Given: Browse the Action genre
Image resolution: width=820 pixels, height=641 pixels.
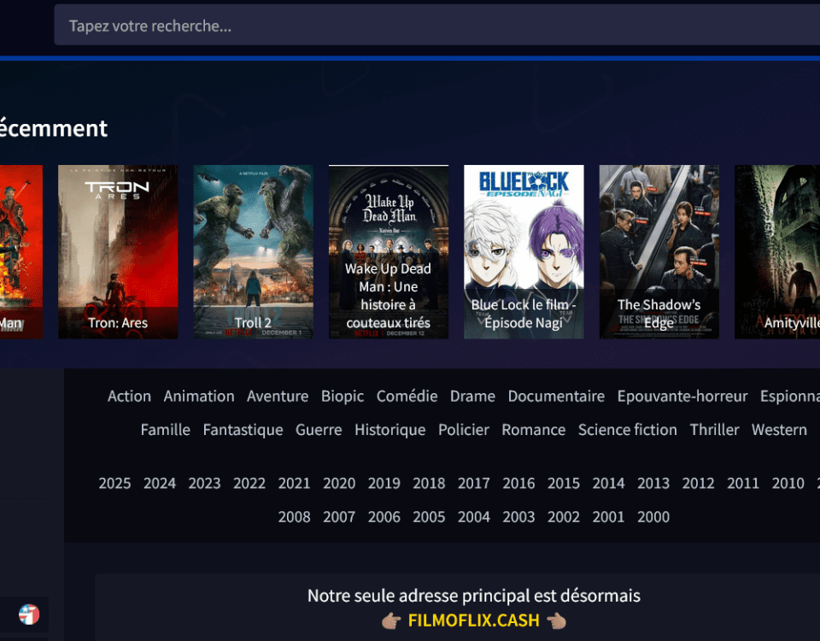Looking at the screenshot, I should coord(129,397).
